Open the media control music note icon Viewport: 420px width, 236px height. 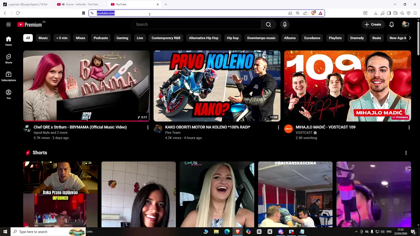(x=382, y=13)
